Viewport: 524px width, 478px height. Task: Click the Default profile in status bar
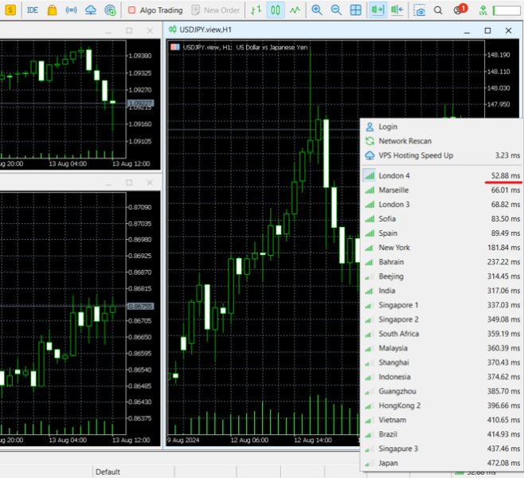[108, 472]
